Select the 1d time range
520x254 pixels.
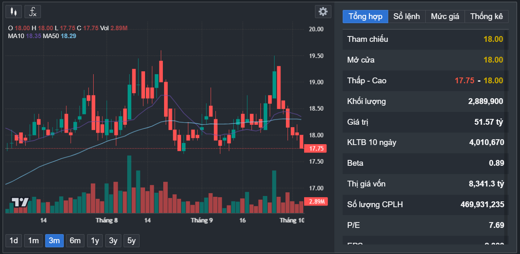pos(14,241)
